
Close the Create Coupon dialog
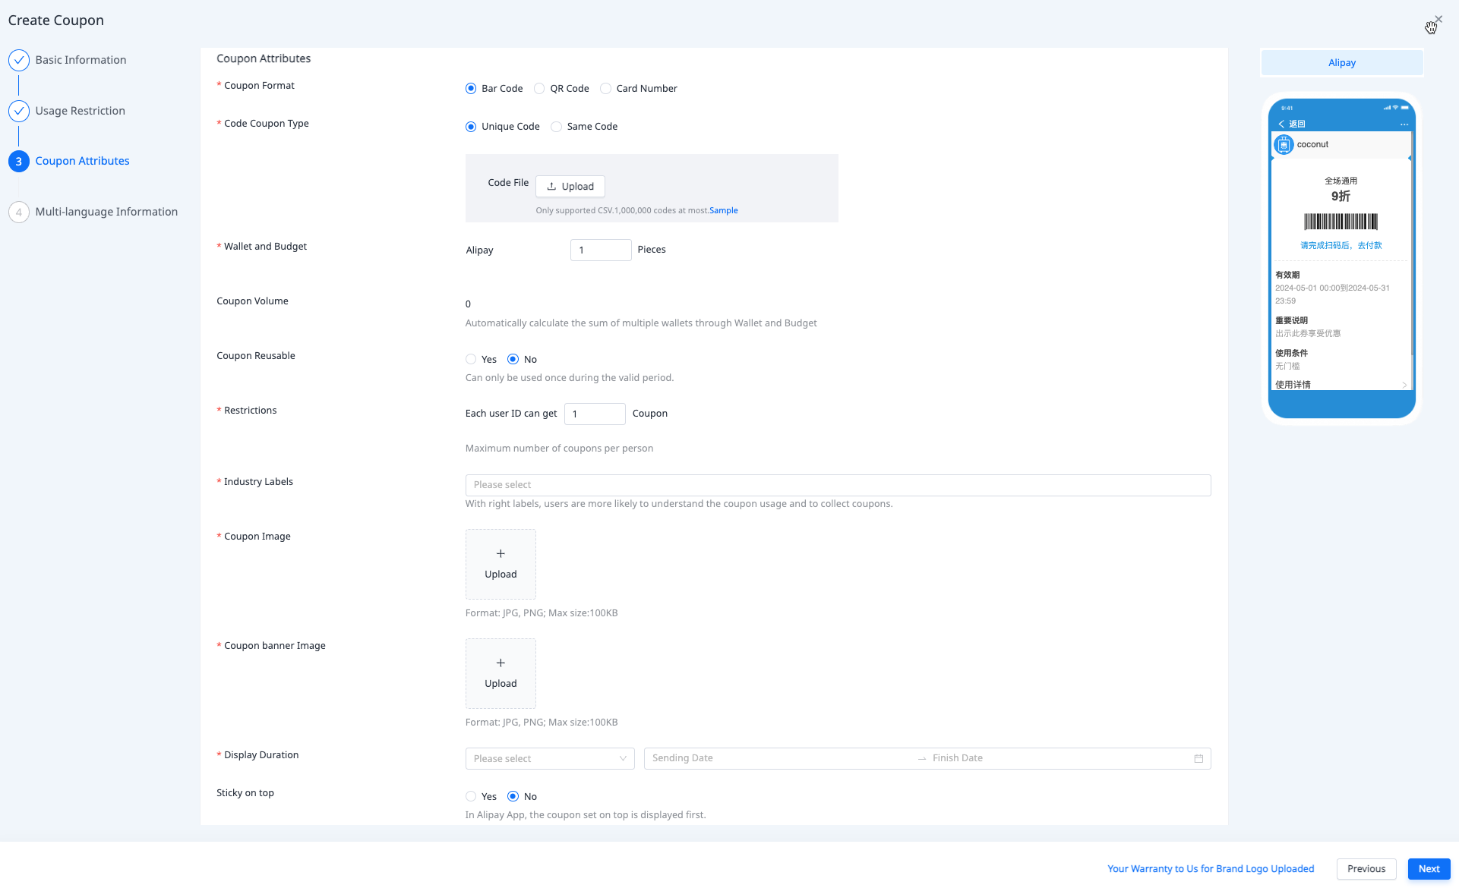coord(1438,19)
